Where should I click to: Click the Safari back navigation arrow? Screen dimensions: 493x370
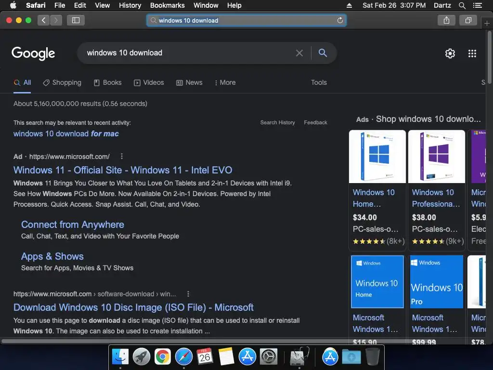point(43,20)
